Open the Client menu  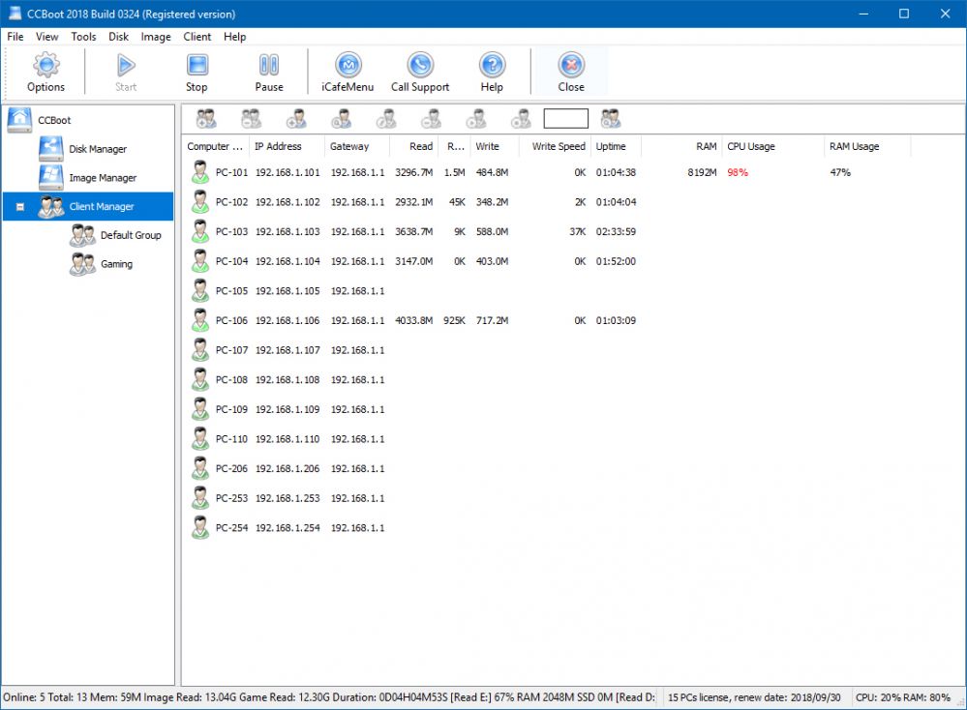(x=196, y=37)
